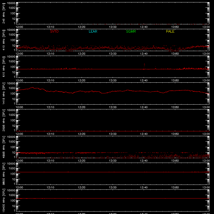Click the 1000 tick label on 8800 MHz axis

(12, 169)
